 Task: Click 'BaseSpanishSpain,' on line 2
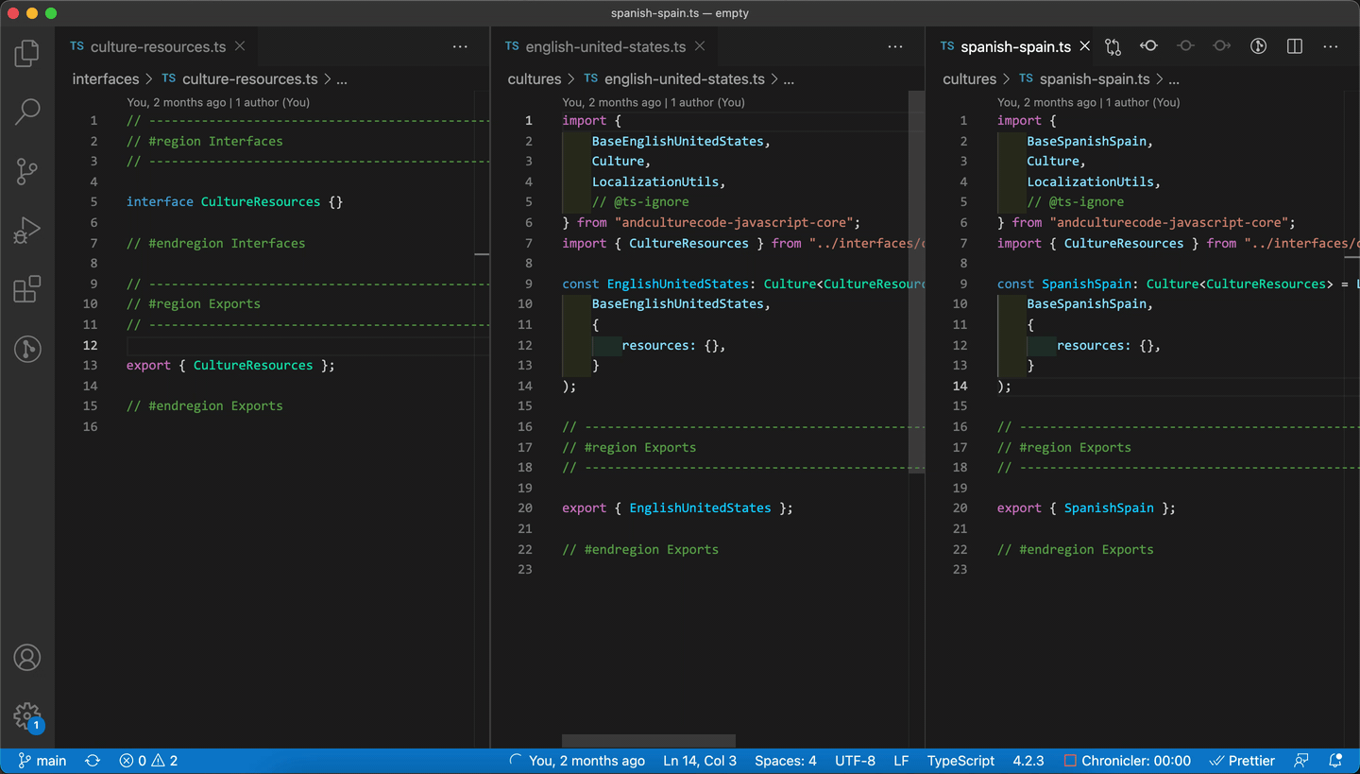click(1090, 141)
